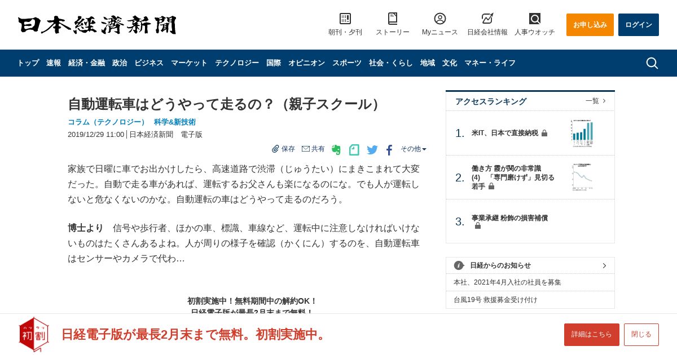Open 科学&新技術 category link
Screen dimensions: 677x355
pos(175,122)
